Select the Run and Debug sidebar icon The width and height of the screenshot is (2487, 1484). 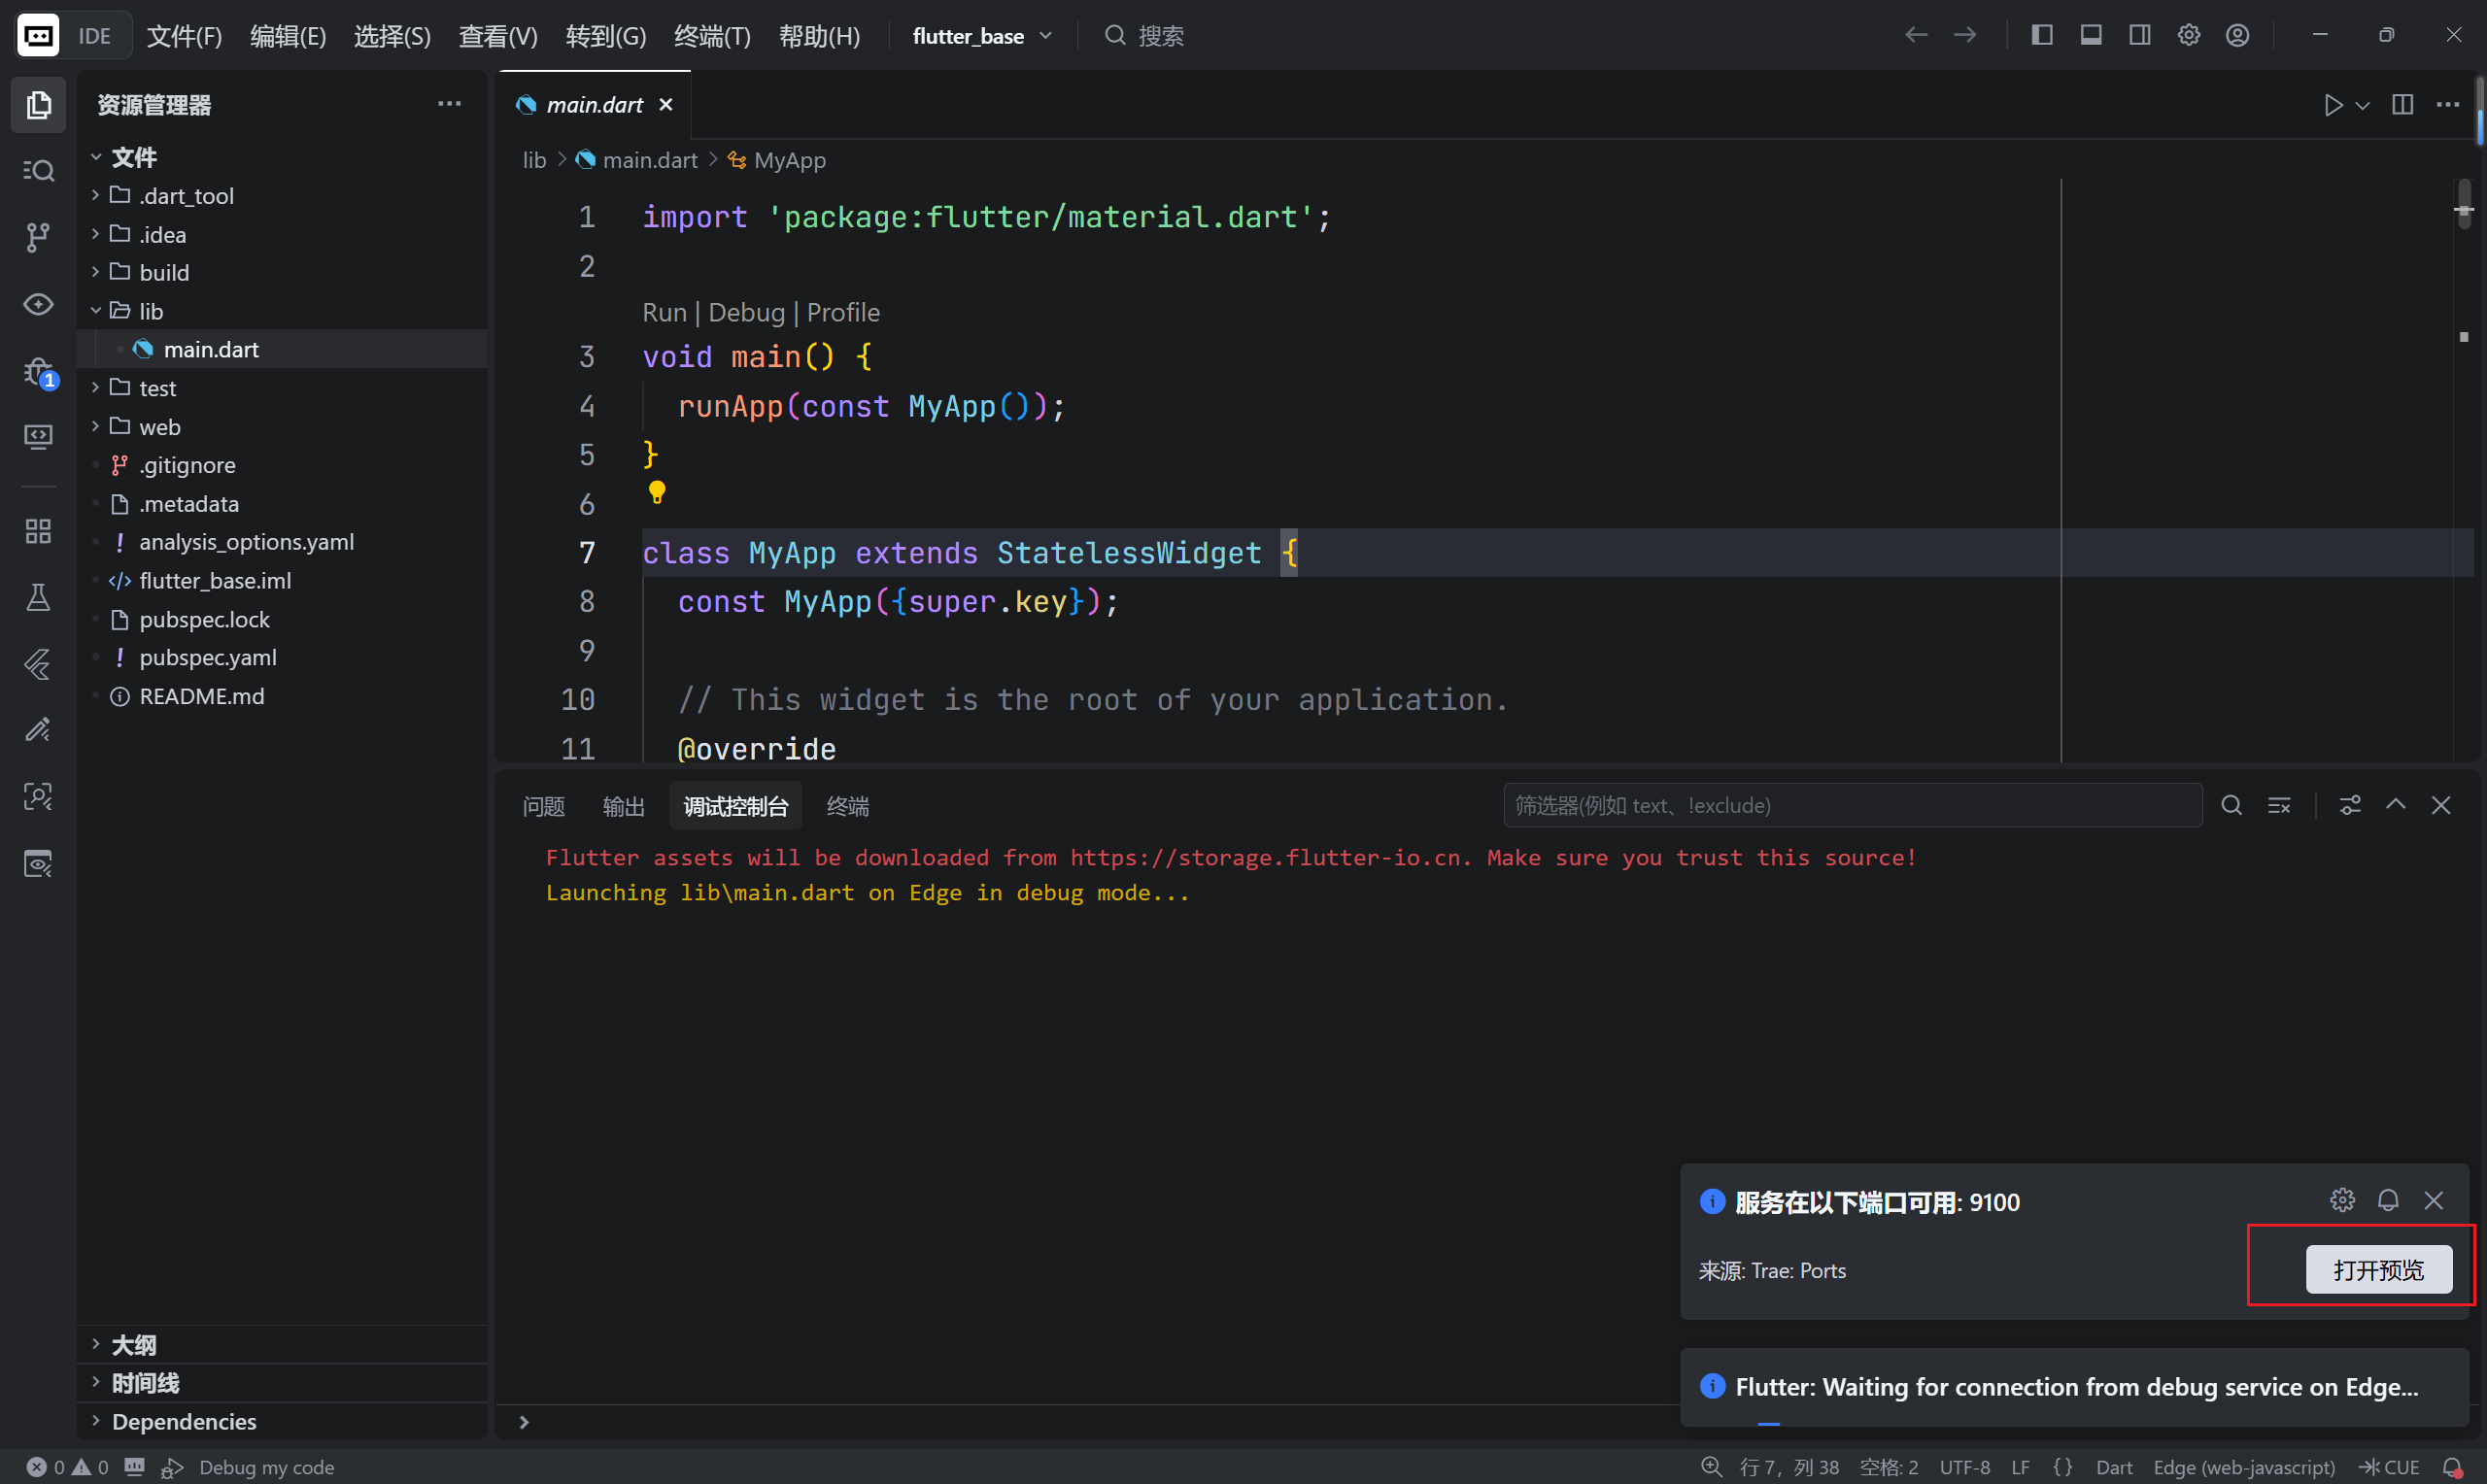(x=37, y=371)
